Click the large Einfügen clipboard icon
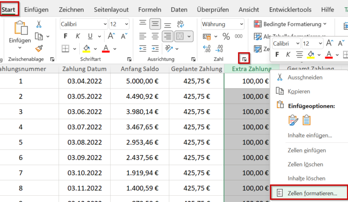Viewport: 348px width, 202px height. (21, 28)
